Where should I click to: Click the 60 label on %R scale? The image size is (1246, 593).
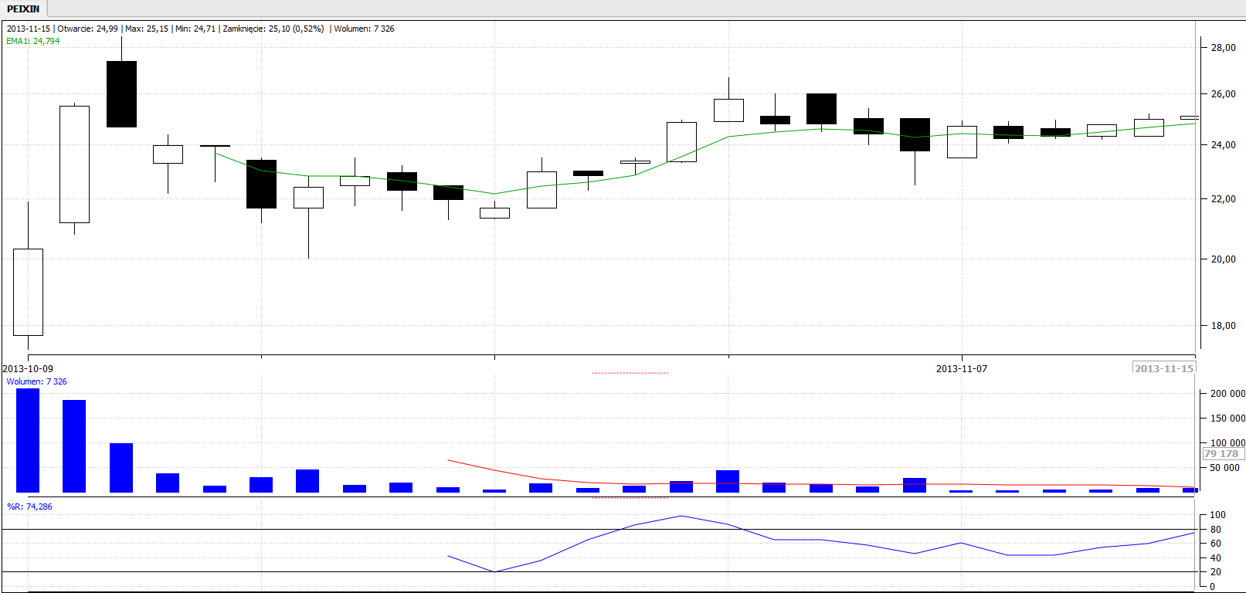click(x=1215, y=544)
